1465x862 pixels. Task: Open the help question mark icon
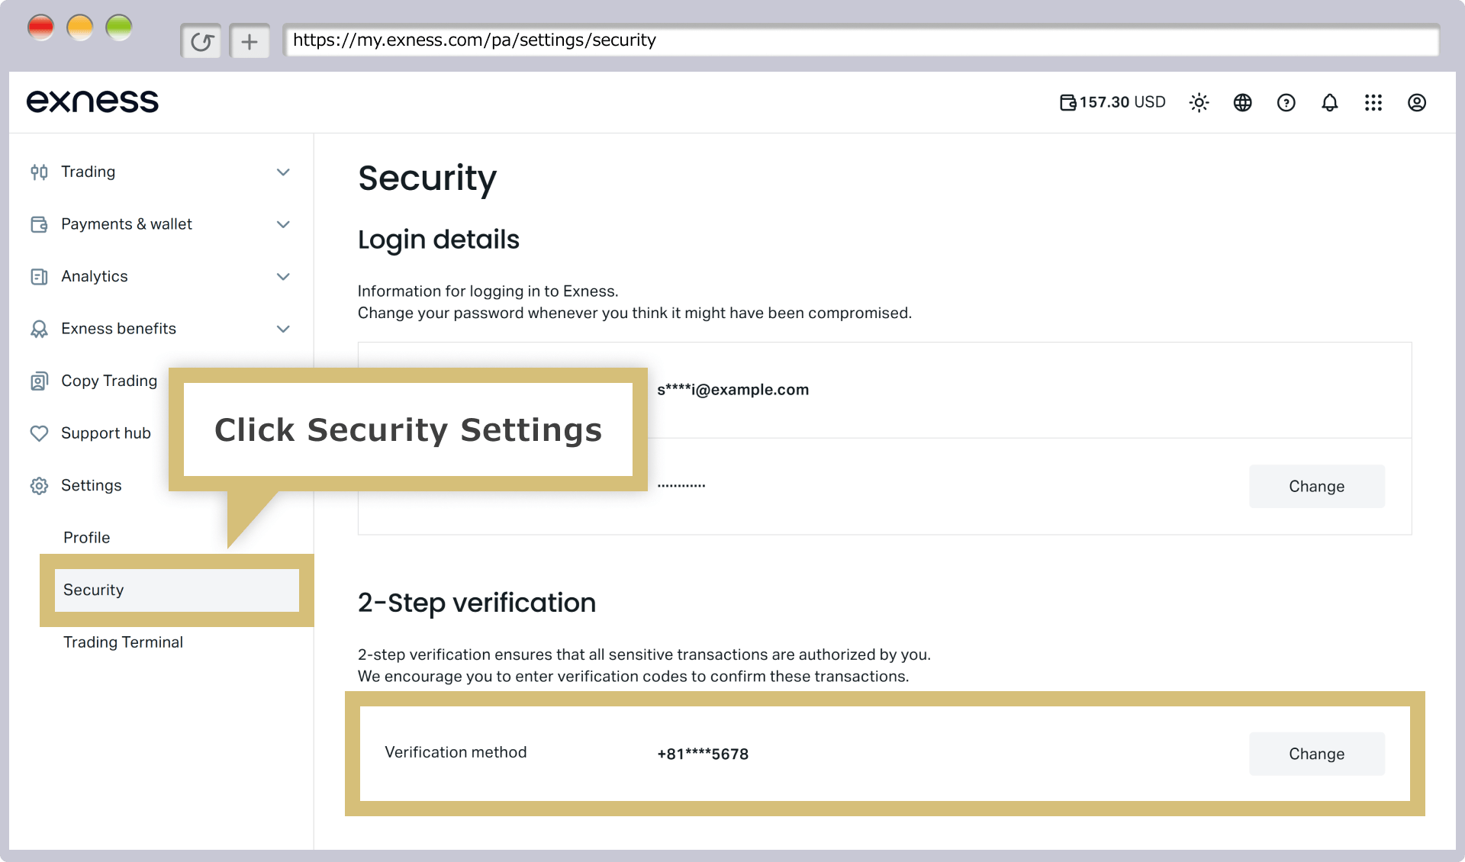coord(1286,102)
